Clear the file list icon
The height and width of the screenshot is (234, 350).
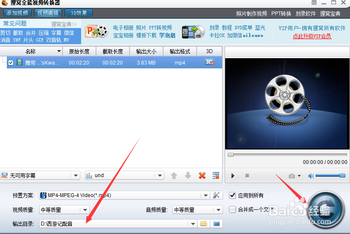pos(216,175)
